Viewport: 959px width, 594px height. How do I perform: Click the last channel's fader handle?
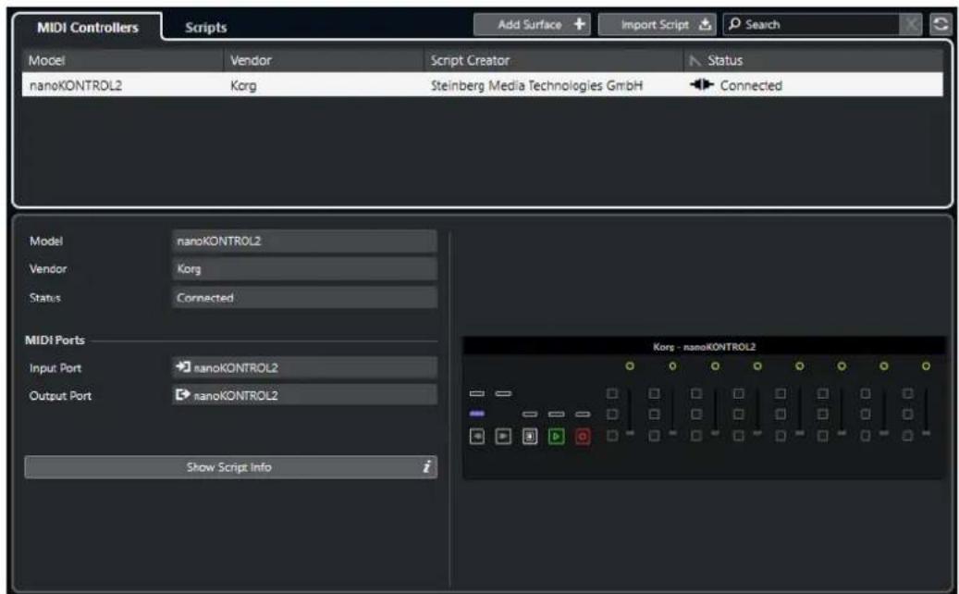click(x=927, y=433)
